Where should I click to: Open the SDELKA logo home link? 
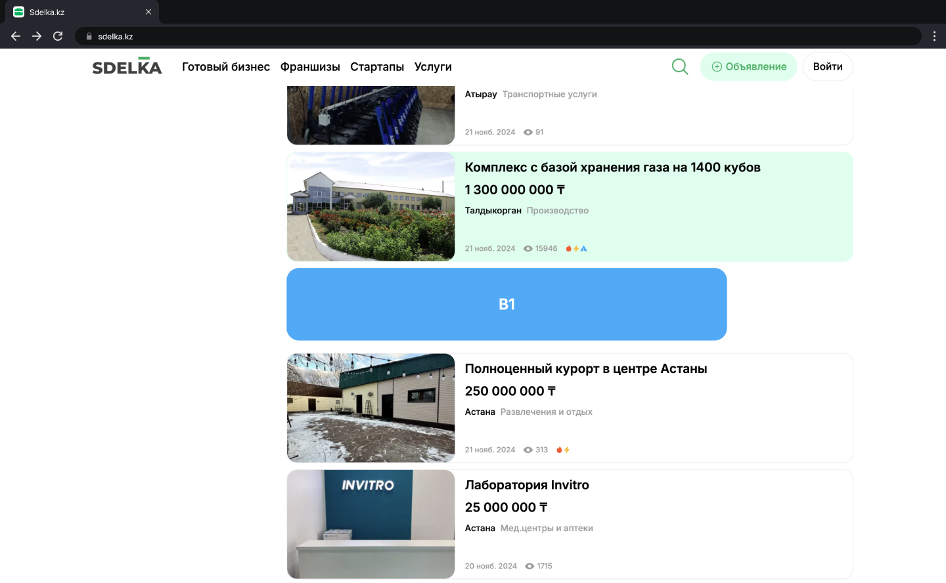point(127,66)
